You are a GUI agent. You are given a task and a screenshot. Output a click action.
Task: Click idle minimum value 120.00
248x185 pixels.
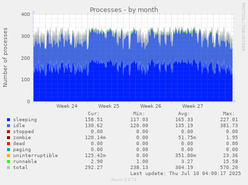click(x=139, y=126)
